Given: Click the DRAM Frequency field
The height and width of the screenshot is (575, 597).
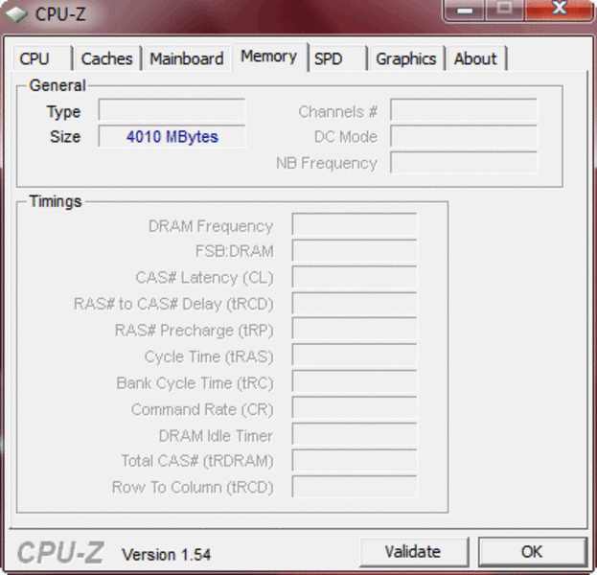Looking at the screenshot, I should pos(355,224).
